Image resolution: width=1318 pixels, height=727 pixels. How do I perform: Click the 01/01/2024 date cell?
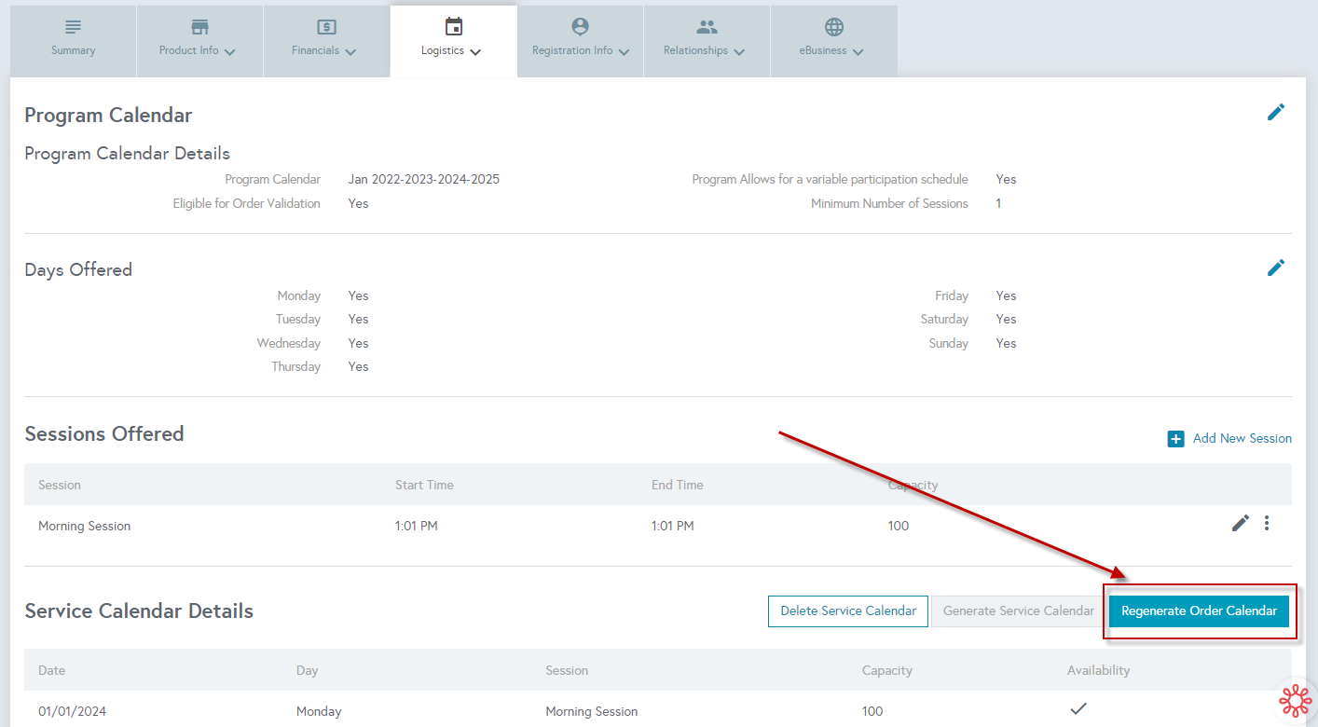point(73,711)
